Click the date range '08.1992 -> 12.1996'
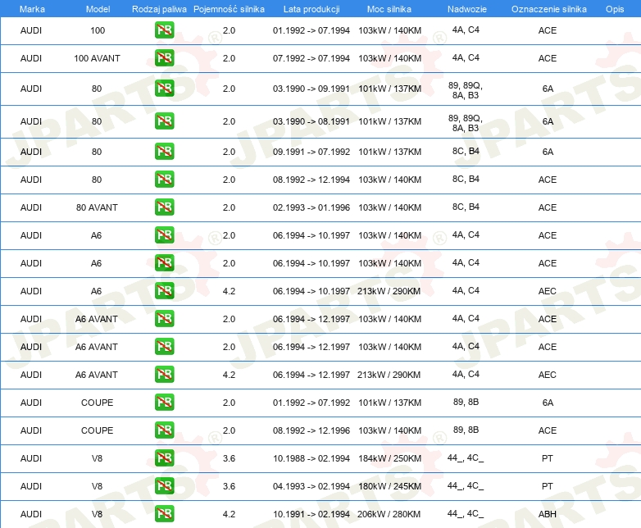641x528 pixels. tap(311, 430)
